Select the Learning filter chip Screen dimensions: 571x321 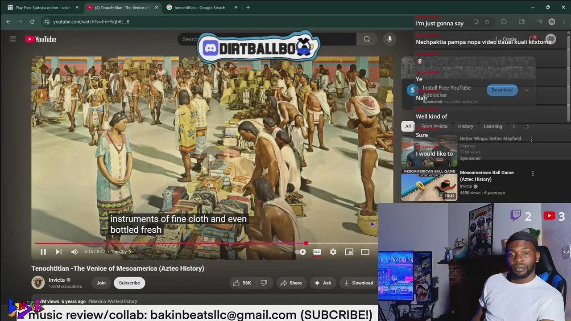(493, 126)
